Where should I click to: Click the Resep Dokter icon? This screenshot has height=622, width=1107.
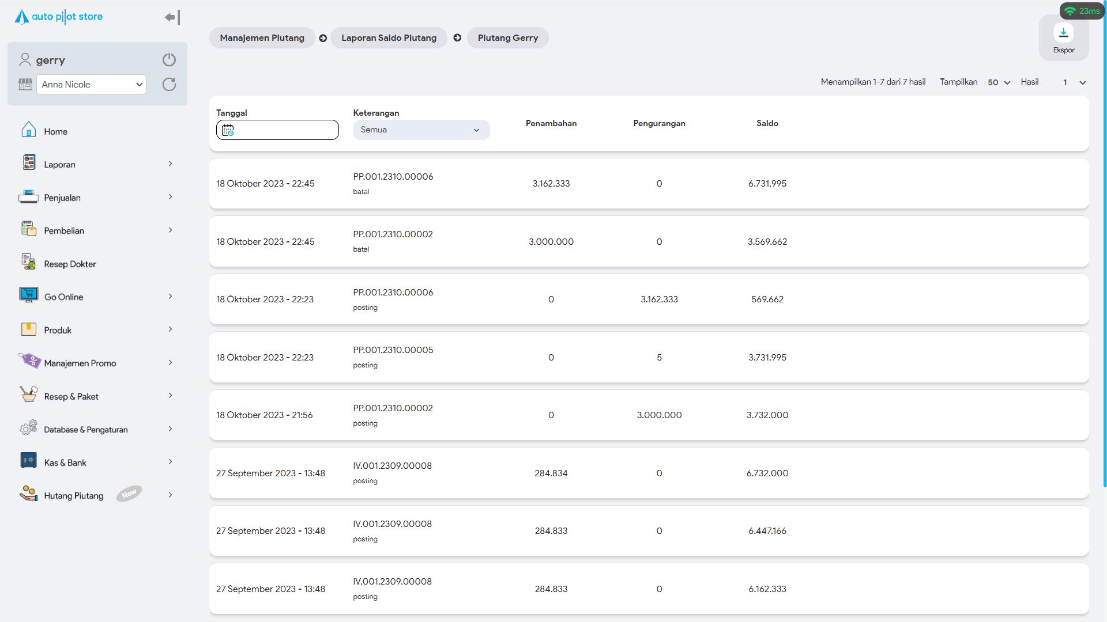[x=28, y=263]
